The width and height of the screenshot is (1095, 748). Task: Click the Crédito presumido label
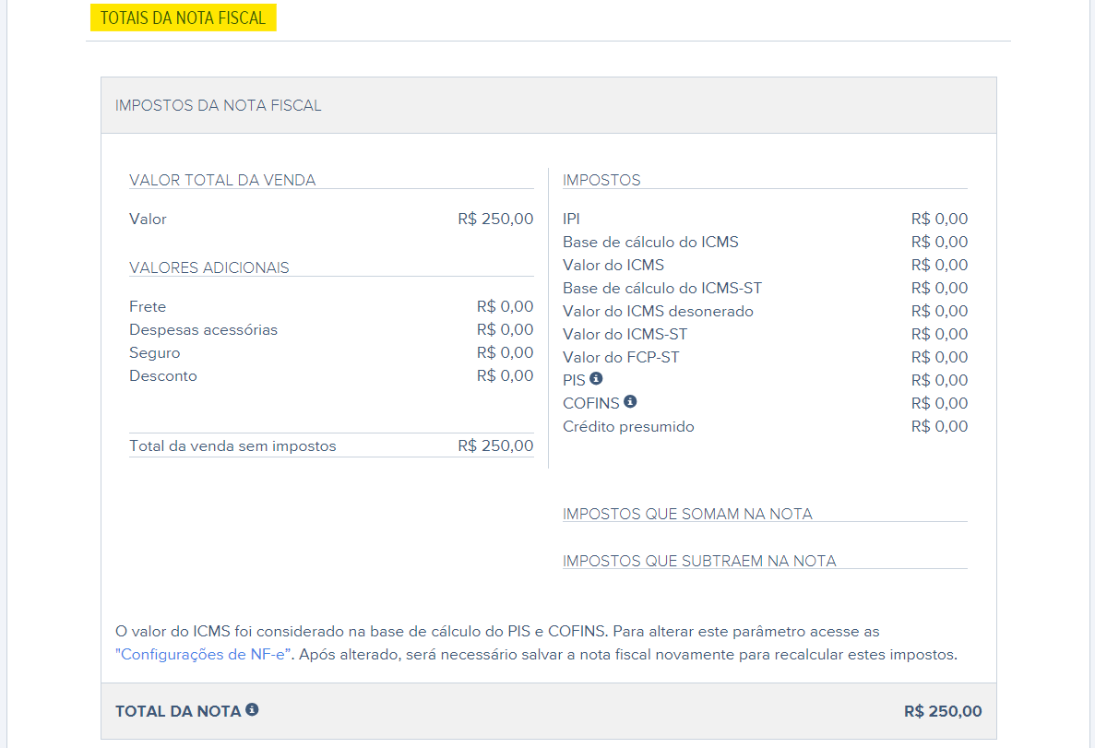coord(628,427)
